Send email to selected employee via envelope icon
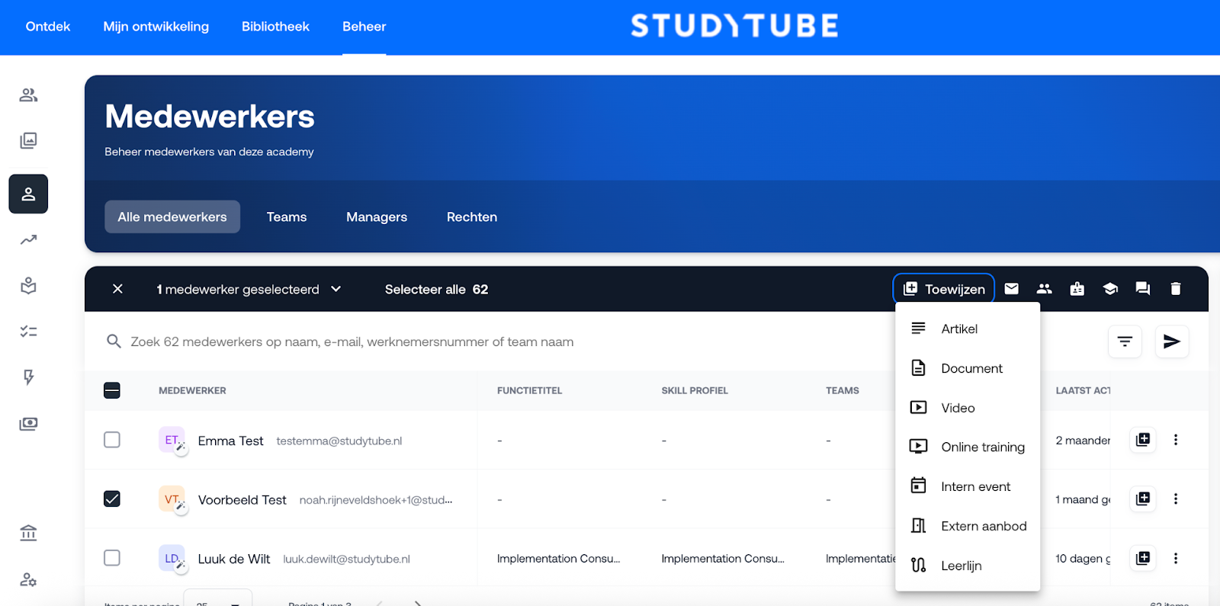Screen dimensions: 1220x606 click(x=1012, y=289)
